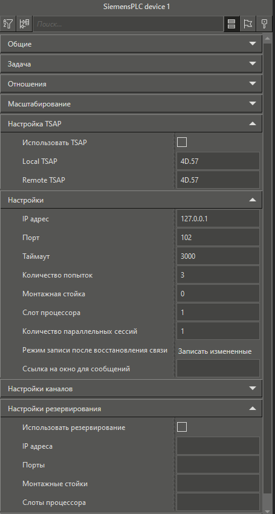
Task: Expand the Общие section
Action: point(131,44)
